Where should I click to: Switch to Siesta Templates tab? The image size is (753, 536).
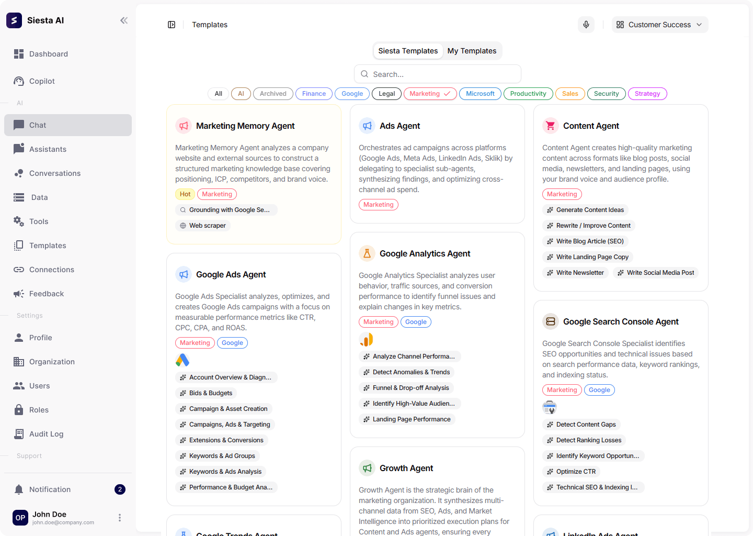click(408, 51)
